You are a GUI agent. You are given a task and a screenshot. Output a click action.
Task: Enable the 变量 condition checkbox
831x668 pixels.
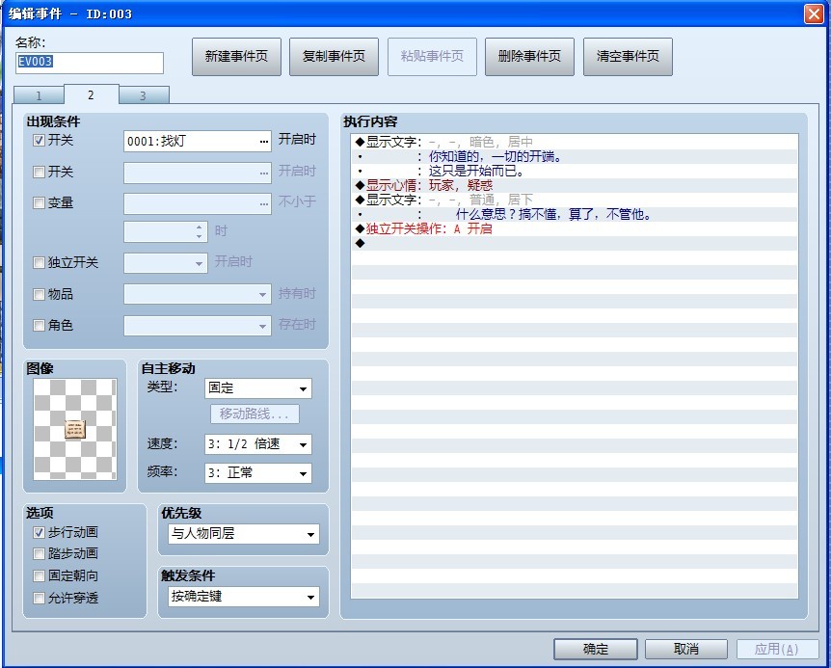[x=39, y=202]
